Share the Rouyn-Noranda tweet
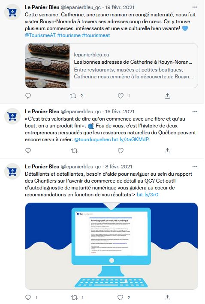This screenshot has width=205, height=304. point(167,96)
